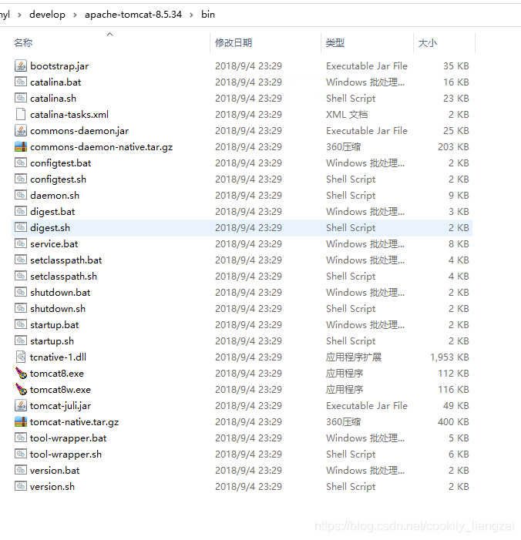This screenshot has width=521, height=540.
Task: Click the tomcat8w.exe feather icon
Action: click(21, 389)
